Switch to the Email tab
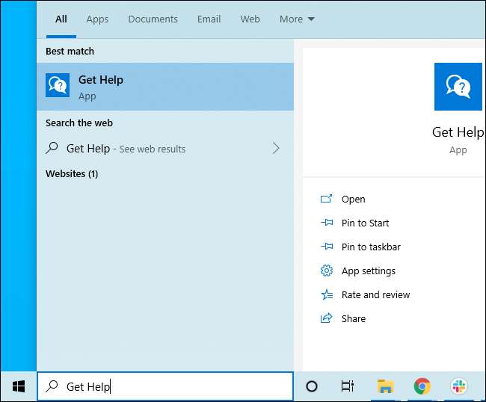 (x=209, y=19)
